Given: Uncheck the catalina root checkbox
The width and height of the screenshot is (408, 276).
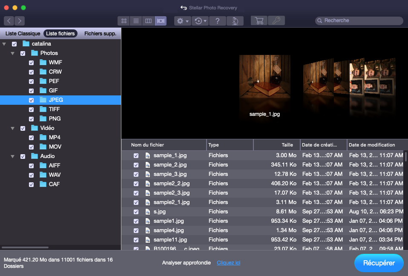Looking at the screenshot, I should point(14,44).
